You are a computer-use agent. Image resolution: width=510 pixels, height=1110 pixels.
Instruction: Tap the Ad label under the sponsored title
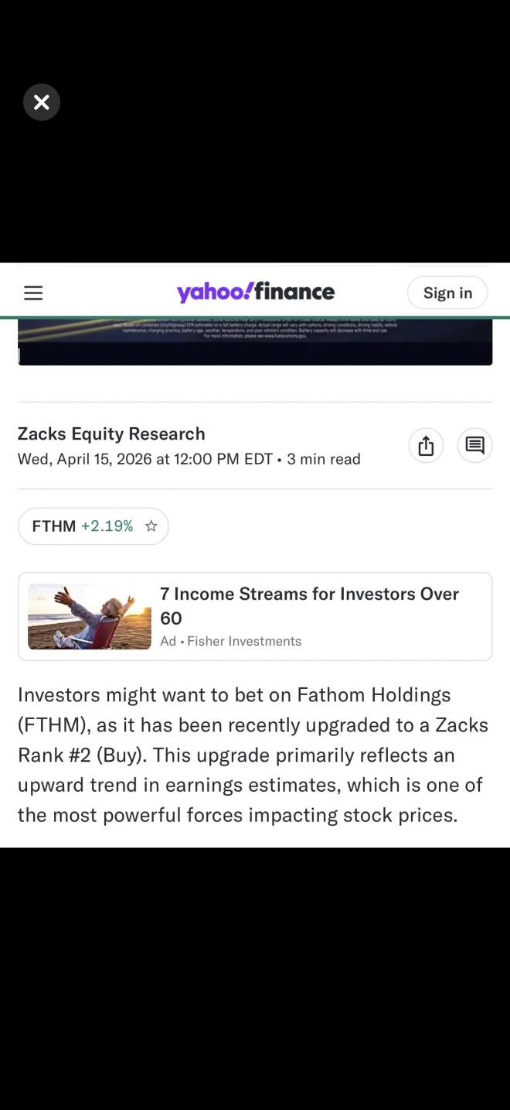168,641
